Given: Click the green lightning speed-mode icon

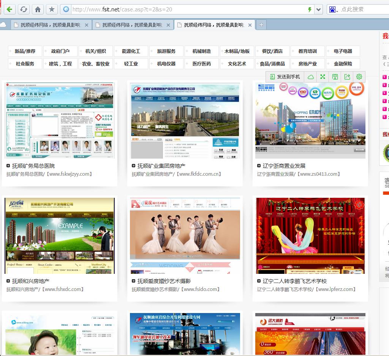Looking at the screenshot, I should pyautogui.click(x=309, y=10).
